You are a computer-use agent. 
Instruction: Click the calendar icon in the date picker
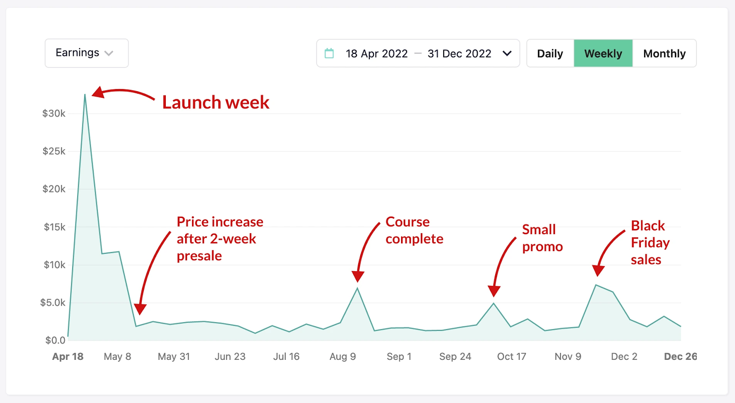click(329, 53)
